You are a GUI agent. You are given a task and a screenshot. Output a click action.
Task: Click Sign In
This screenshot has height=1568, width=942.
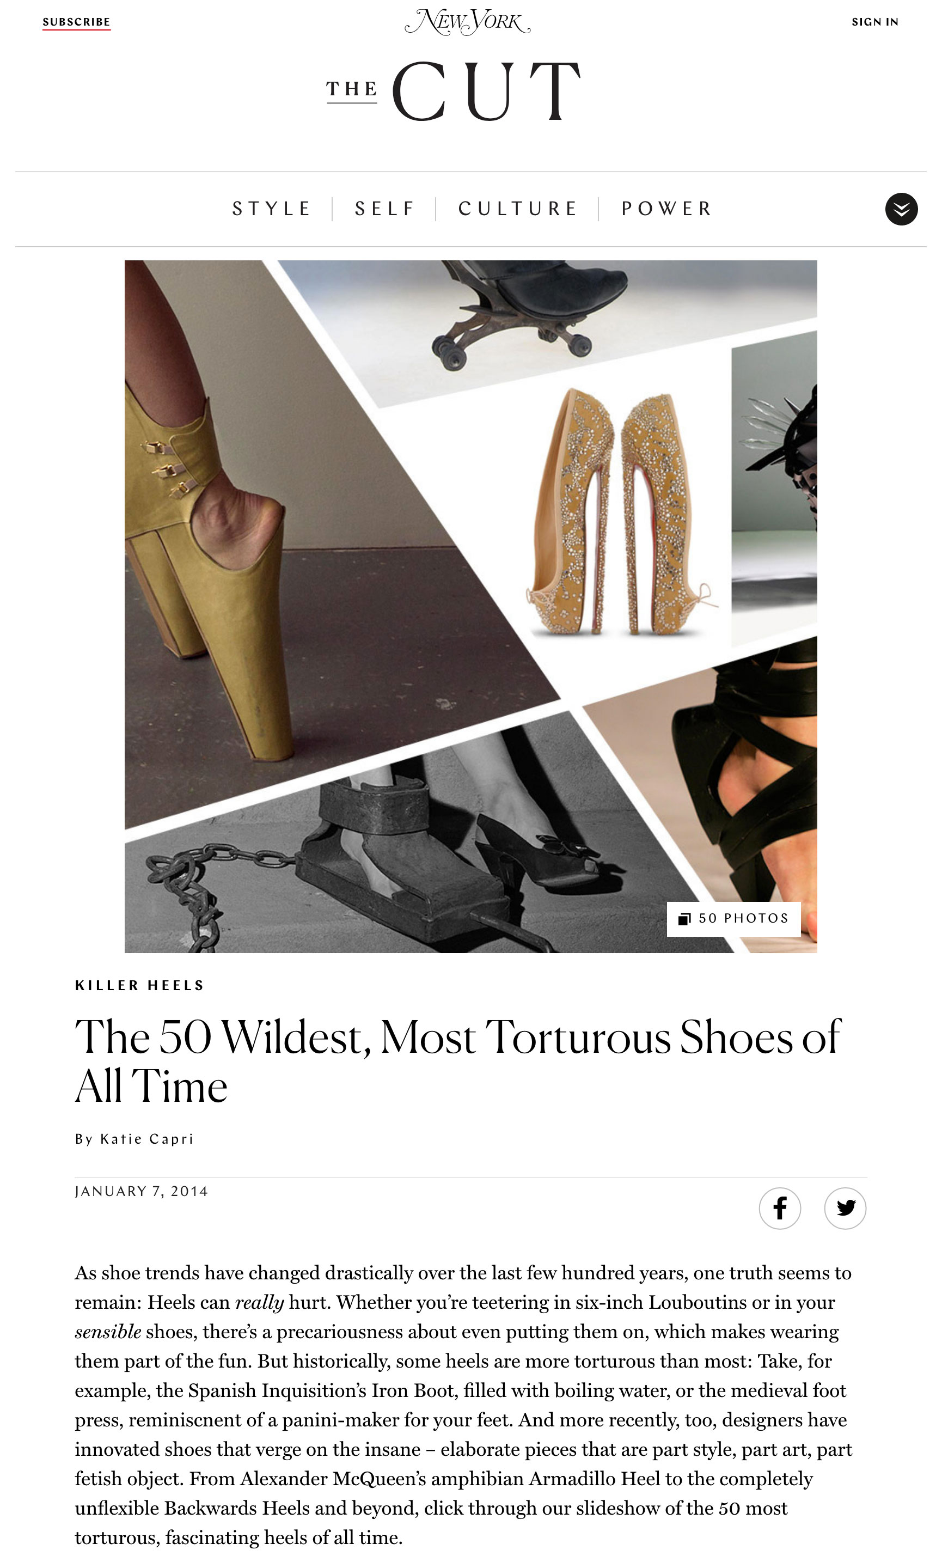click(874, 22)
